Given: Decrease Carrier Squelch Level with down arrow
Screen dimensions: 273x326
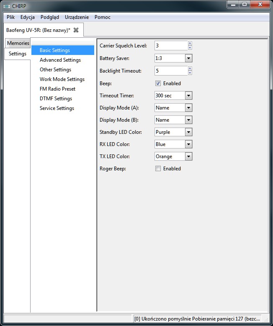Looking at the screenshot, I should [190, 48].
